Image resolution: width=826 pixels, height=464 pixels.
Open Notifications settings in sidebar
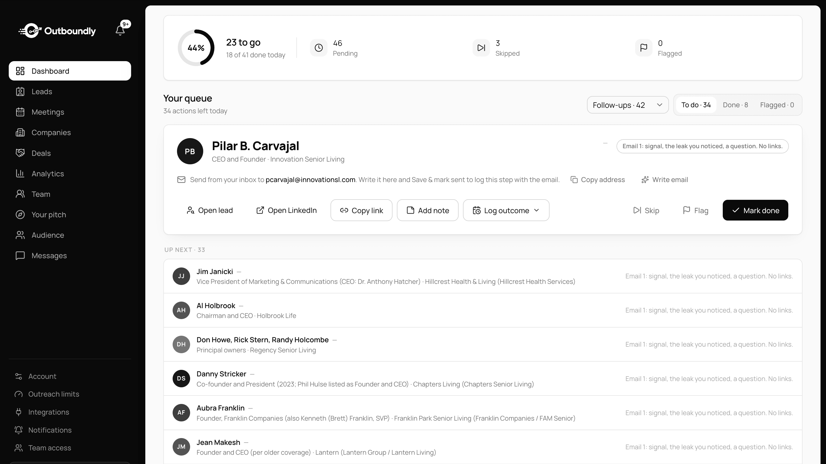[70, 430]
